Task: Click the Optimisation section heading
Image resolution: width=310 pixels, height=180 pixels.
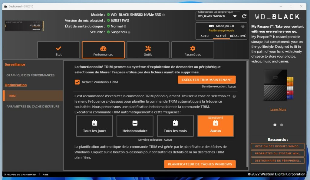Action: 16,85
